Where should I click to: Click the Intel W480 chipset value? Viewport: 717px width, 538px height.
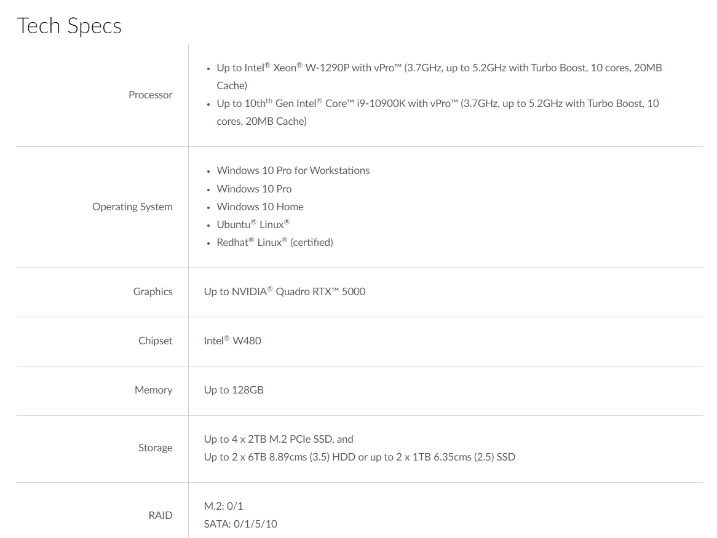click(232, 341)
